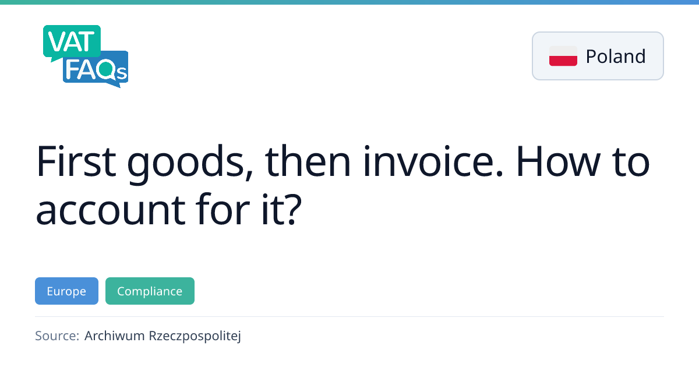Screen dimensions: 699x367
Task: Click the VAT FAQs logo
Action: (x=85, y=57)
